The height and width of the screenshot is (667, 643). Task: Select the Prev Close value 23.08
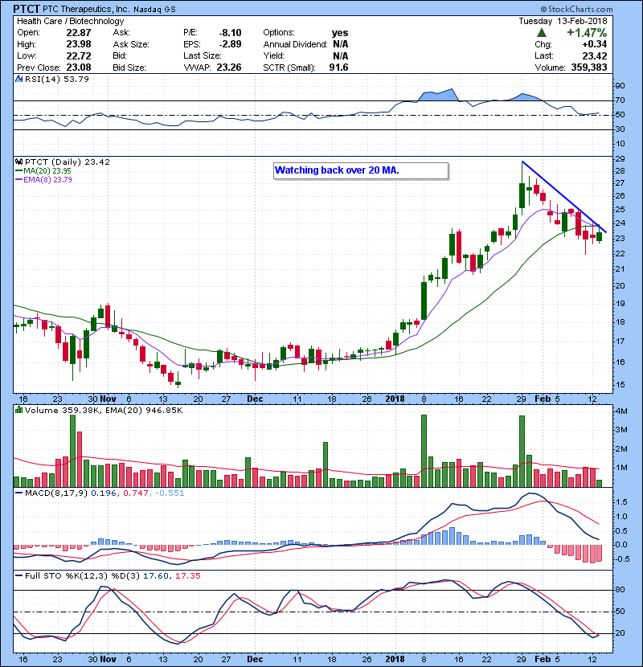coord(79,68)
